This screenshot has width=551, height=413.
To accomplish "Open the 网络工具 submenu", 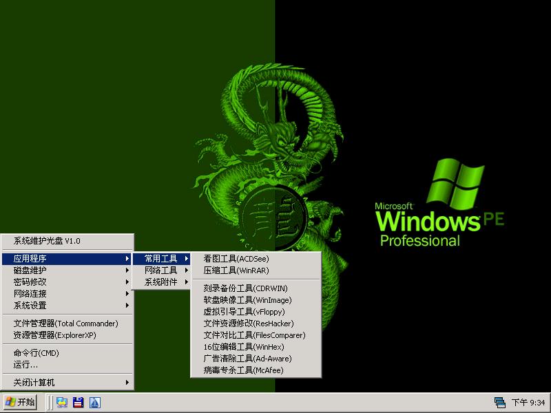I will point(161,270).
